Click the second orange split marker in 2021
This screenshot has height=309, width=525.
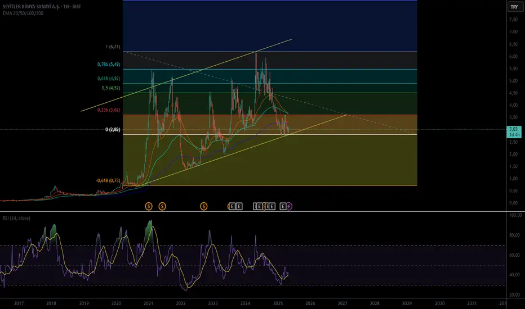click(162, 206)
